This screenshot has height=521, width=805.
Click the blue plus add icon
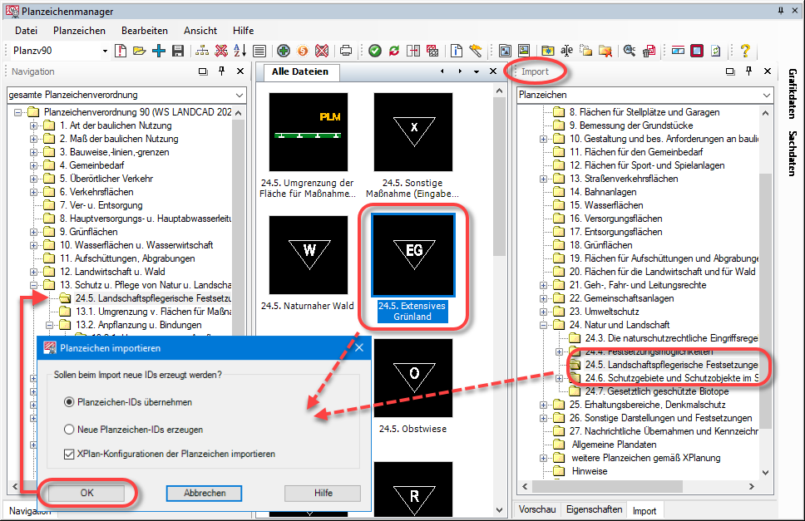tap(158, 51)
